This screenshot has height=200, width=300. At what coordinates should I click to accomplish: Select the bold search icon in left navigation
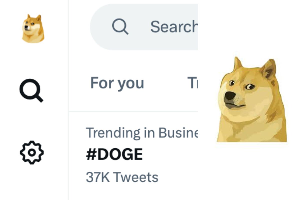click(31, 90)
